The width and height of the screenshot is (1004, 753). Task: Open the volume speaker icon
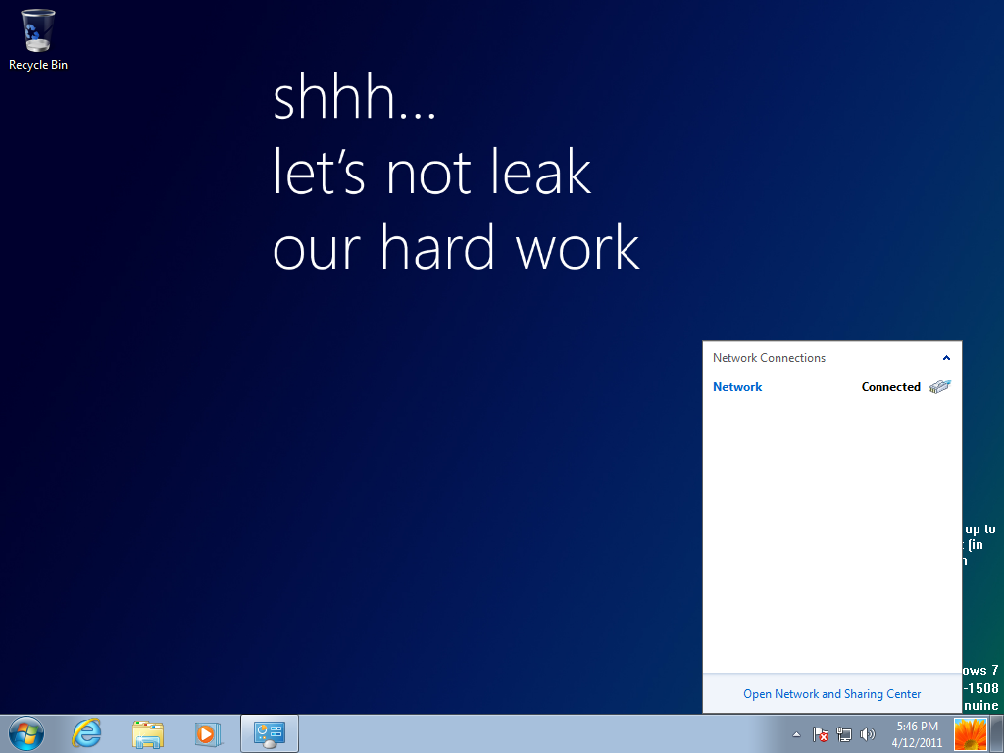(867, 734)
